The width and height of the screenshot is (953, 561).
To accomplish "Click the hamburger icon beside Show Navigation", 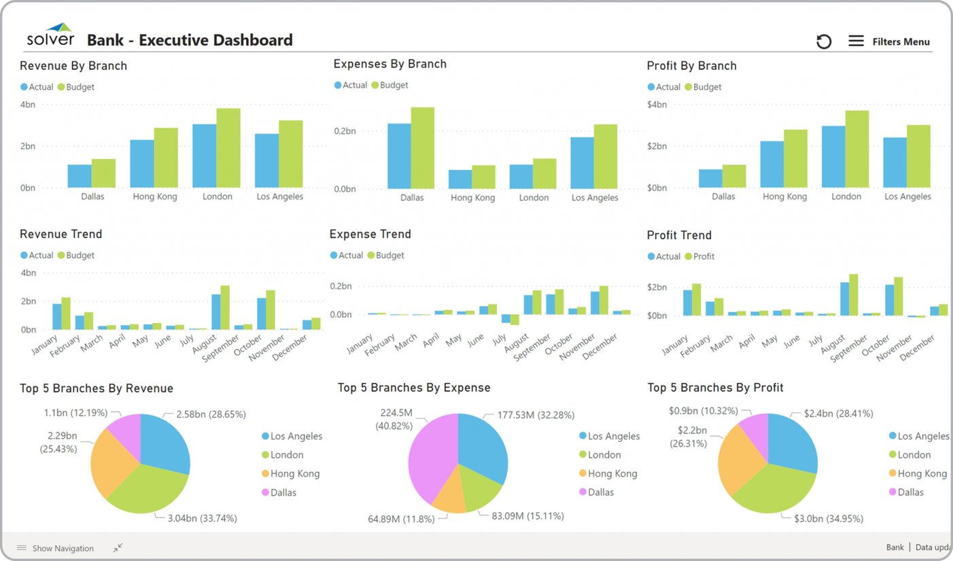I will (22, 547).
